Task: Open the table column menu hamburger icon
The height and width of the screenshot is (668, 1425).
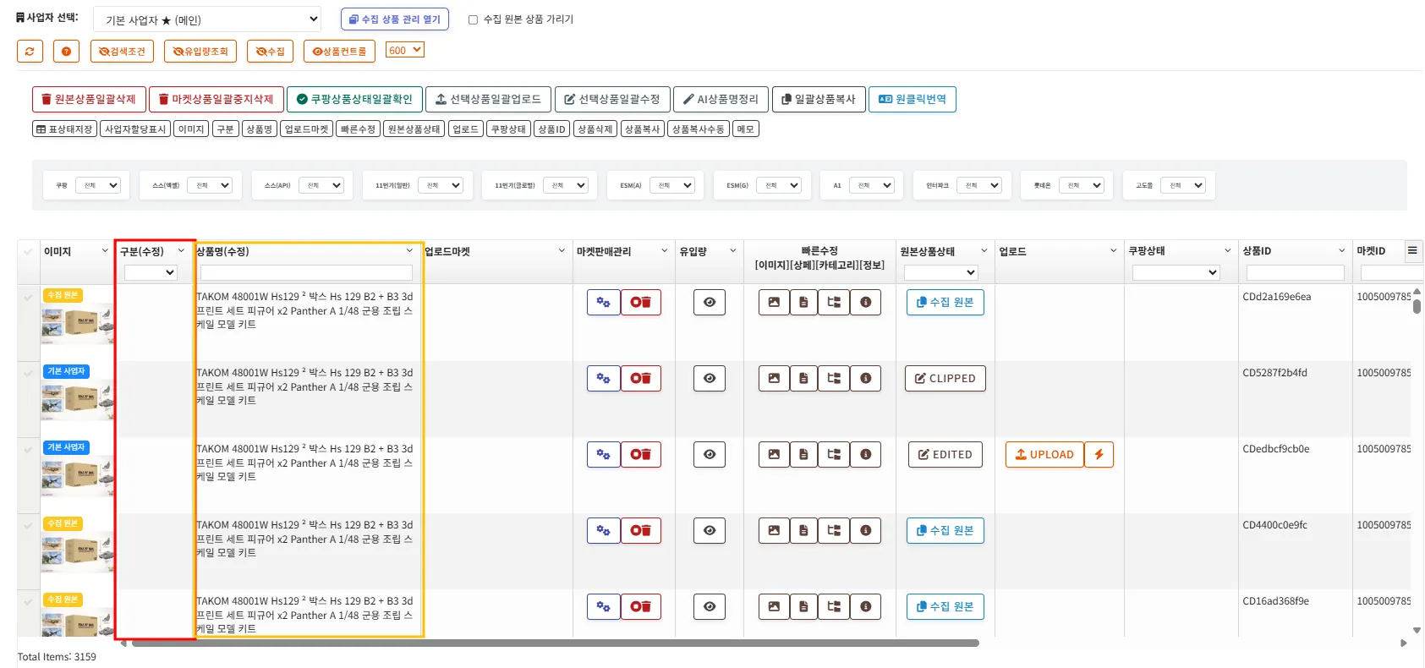Action: tap(1411, 250)
